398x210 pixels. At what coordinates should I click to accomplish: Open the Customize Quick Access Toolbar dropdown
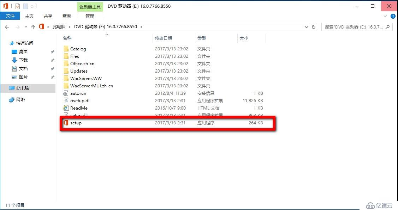click(32, 7)
